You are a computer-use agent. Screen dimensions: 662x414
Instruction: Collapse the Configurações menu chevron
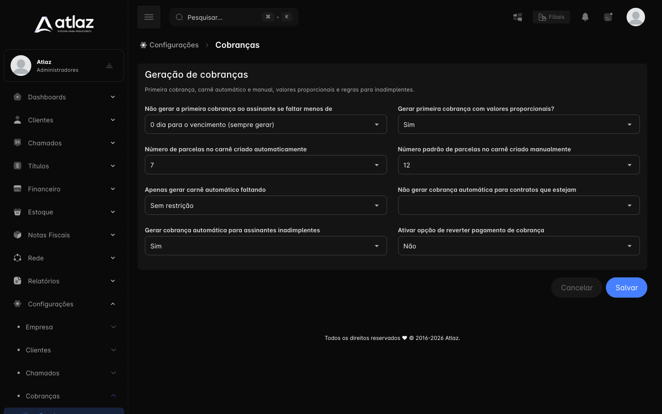tap(113, 304)
